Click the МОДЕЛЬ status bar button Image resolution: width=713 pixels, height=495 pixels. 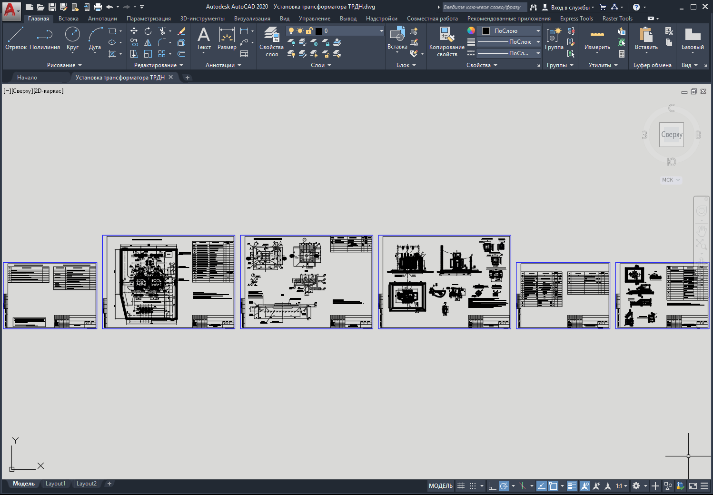tap(441, 486)
